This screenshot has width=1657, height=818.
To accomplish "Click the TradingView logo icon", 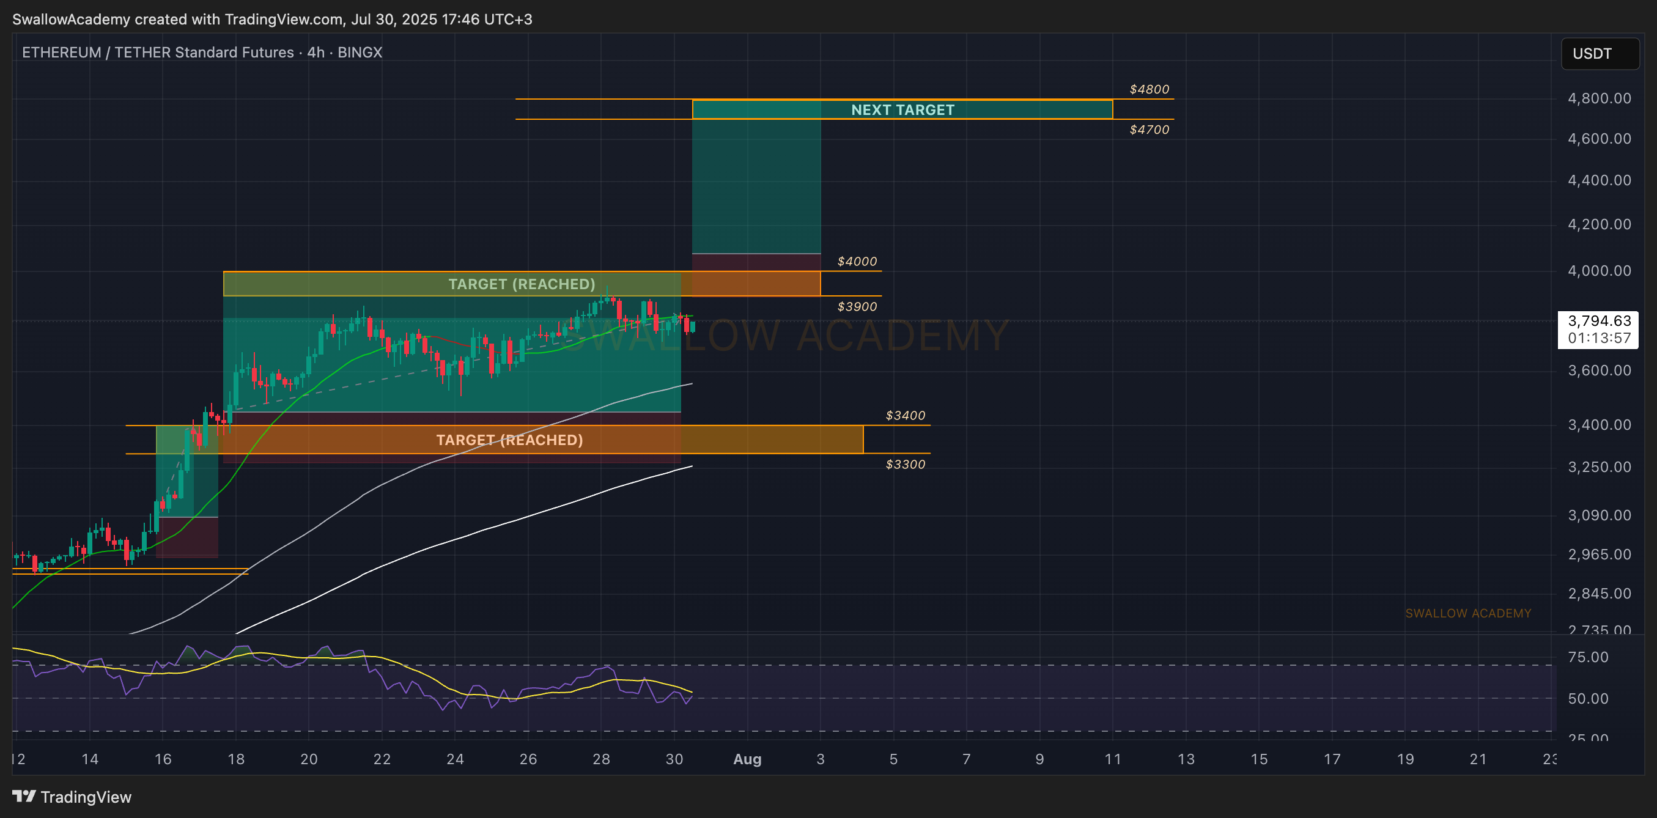I will tap(24, 797).
